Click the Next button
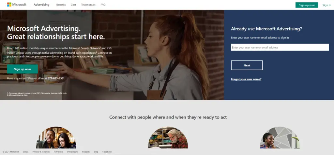The width and height of the screenshot is (334, 155). [x=247, y=65]
